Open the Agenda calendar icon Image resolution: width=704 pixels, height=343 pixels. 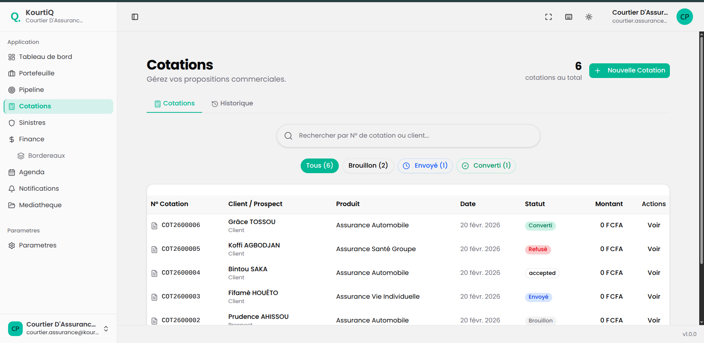(11, 172)
